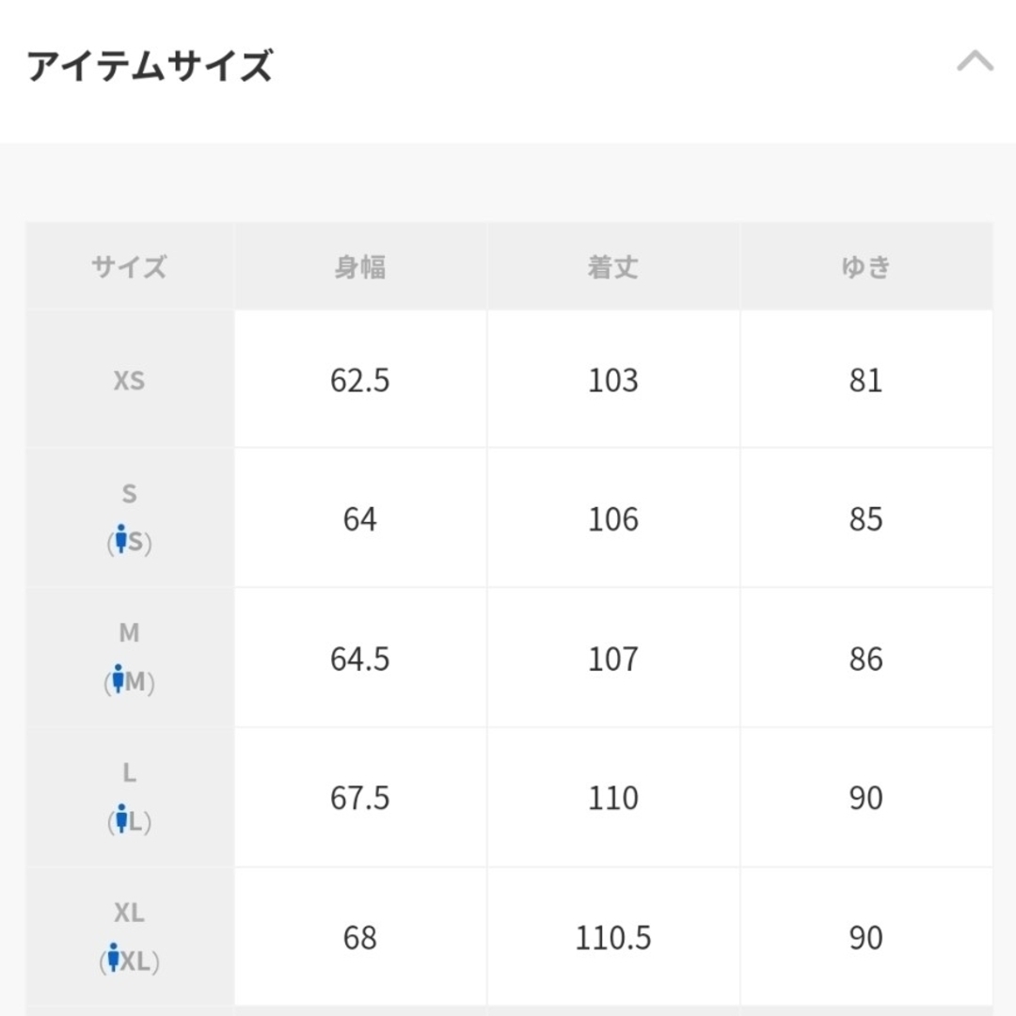
Task: Click the M body width value 64.5
Action: click(360, 659)
